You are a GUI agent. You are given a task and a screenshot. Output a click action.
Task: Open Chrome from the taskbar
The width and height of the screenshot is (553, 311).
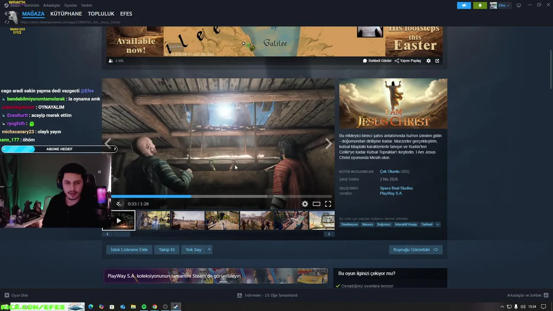pyautogui.click(x=155, y=307)
